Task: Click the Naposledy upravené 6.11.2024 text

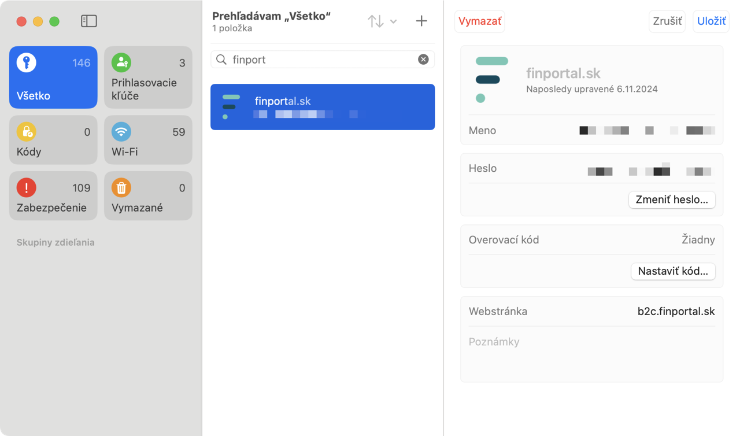Action: [x=592, y=90]
